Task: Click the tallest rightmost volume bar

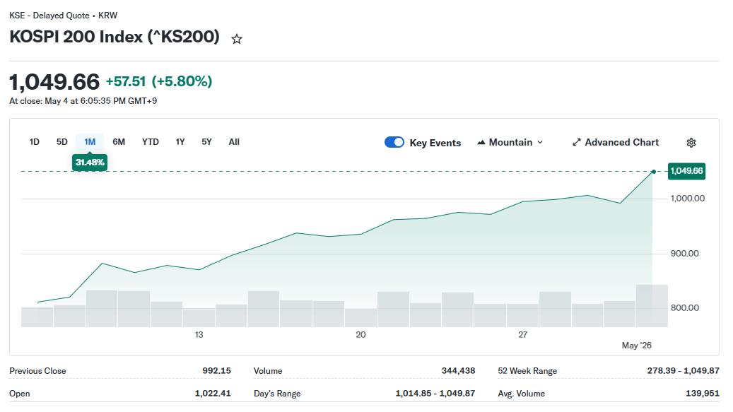Action: tap(652, 305)
